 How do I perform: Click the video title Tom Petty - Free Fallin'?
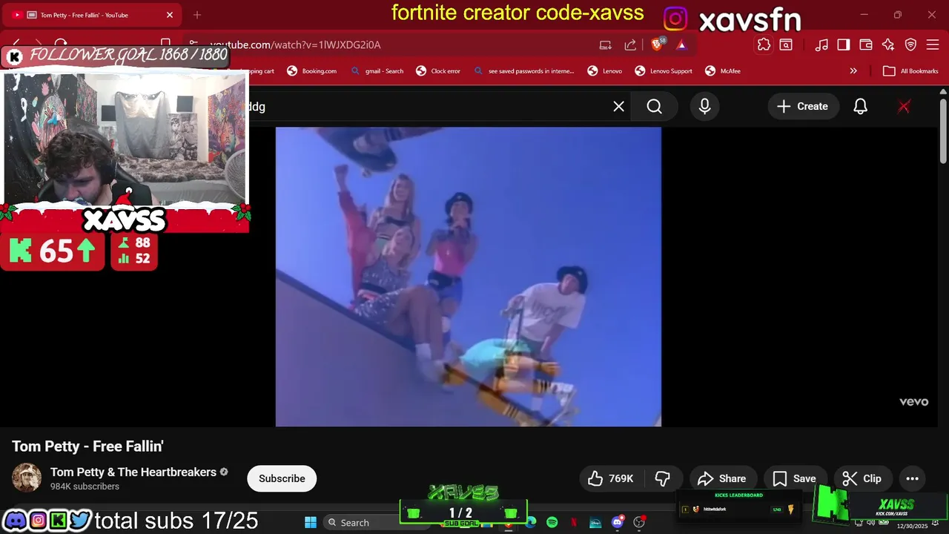click(x=87, y=446)
